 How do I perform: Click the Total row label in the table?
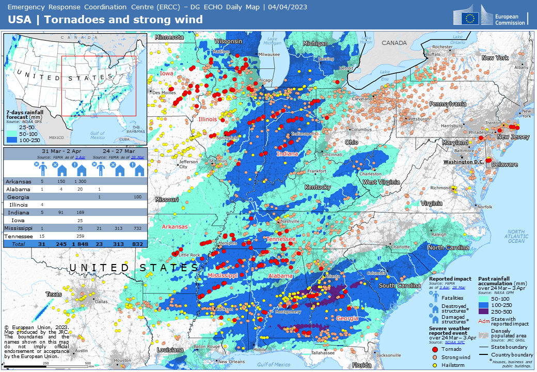[x=18, y=243]
